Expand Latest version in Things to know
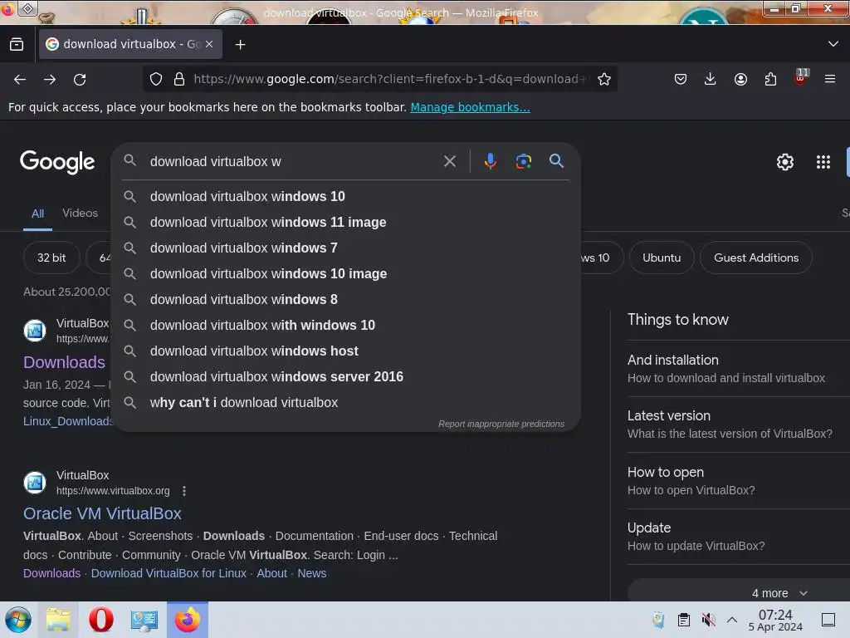The image size is (850, 638). coord(738,425)
